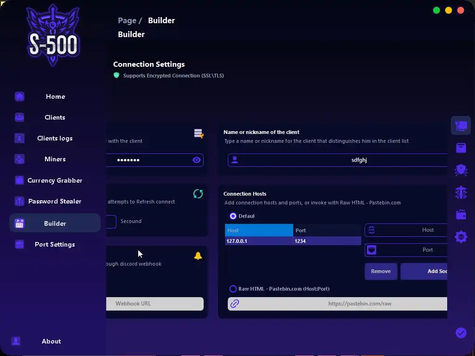Select the 1234 port cell
475x356 pixels.
pos(327,241)
